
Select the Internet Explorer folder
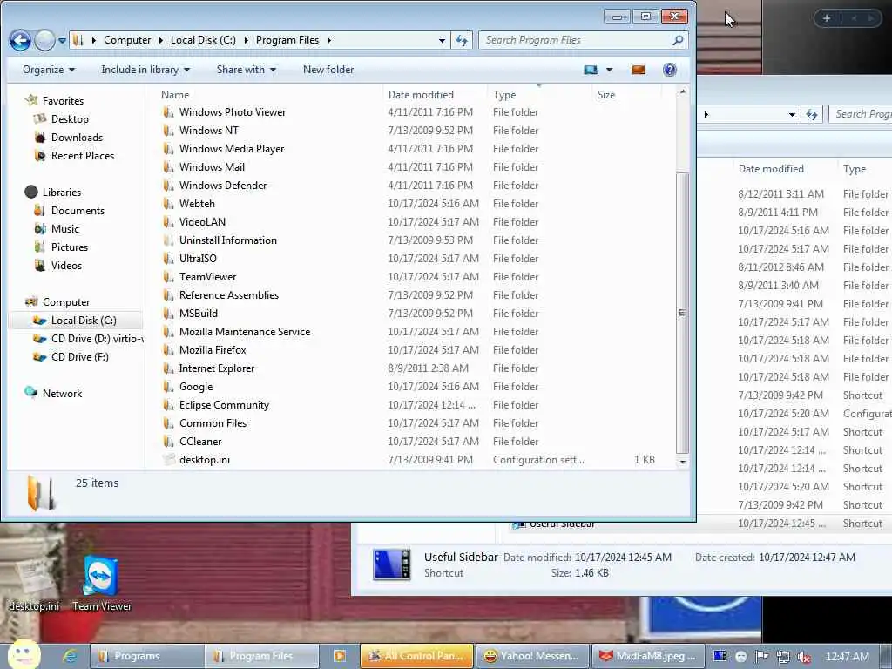pos(217,368)
